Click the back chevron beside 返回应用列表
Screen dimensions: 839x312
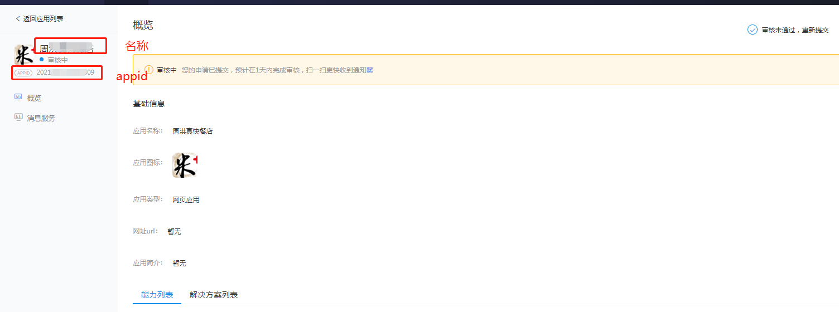(18, 19)
